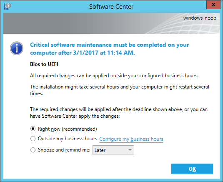Click the Outside my business hours label text
223x182 pixels.
68,139
